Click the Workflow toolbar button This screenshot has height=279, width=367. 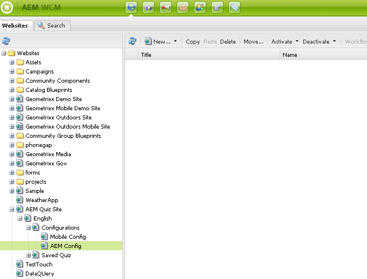356,42
